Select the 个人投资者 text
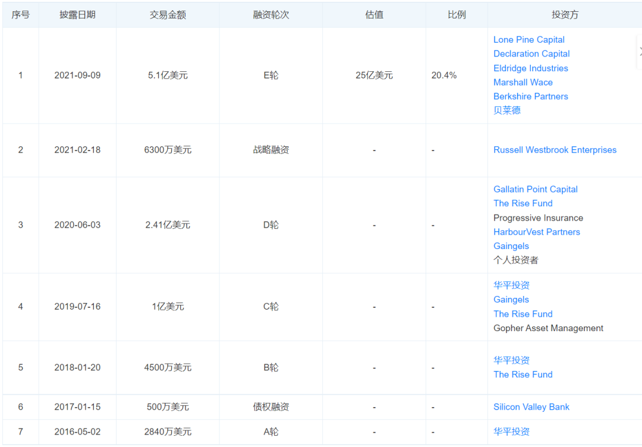Screen dimensions: 642x447 [516, 260]
